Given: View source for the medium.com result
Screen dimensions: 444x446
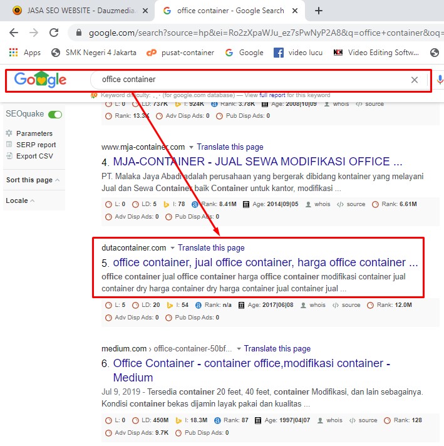Looking at the screenshot, I should pos(363,420).
